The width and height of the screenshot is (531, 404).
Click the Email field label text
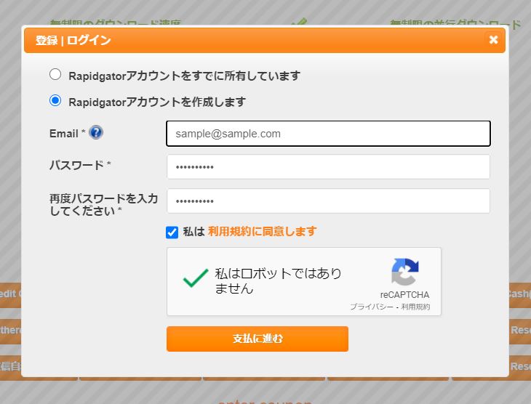(63, 134)
